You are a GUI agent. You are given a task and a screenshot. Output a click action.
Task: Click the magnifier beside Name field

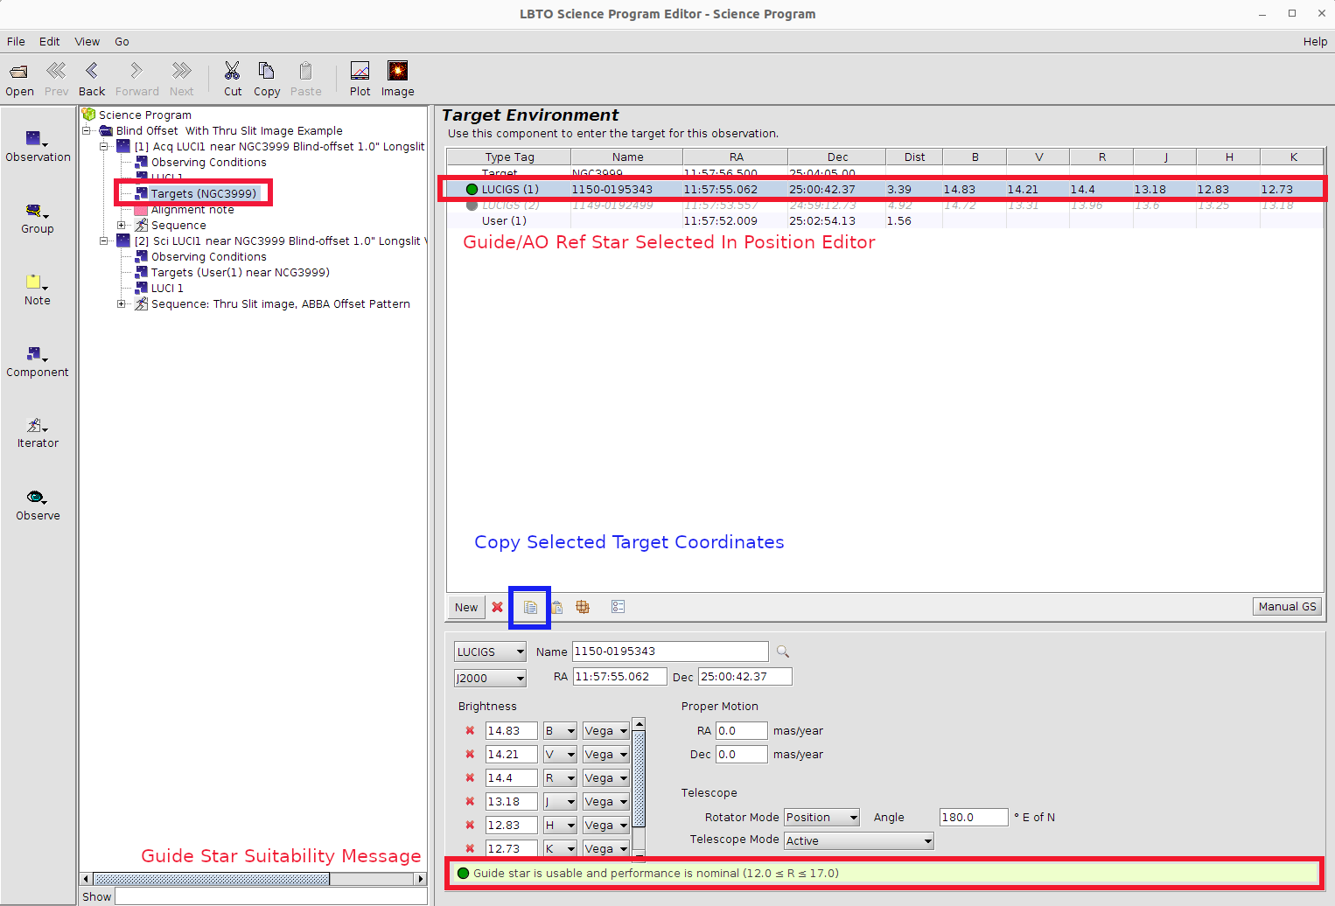[x=783, y=652]
